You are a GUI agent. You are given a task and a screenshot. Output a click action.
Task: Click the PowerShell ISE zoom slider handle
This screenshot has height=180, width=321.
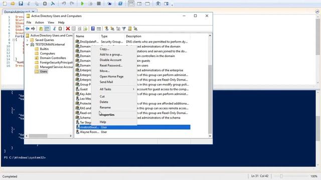(x=281, y=176)
